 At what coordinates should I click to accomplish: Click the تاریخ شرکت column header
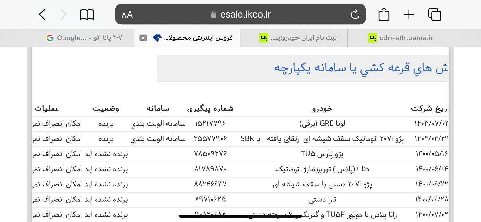(429, 109)
